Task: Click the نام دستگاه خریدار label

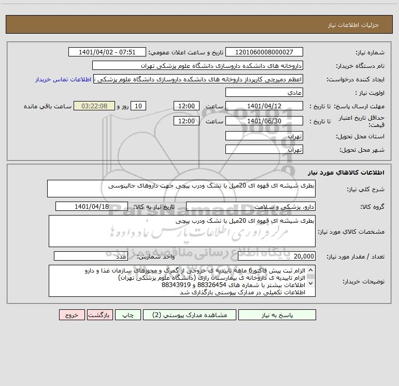Action: (360, 66)
